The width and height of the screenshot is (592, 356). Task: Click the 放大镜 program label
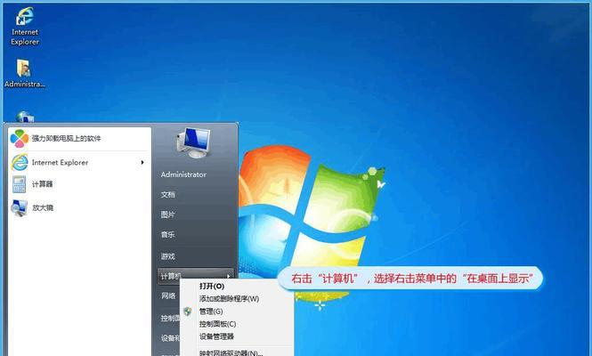pyautogui.click(x=43, y=207)
